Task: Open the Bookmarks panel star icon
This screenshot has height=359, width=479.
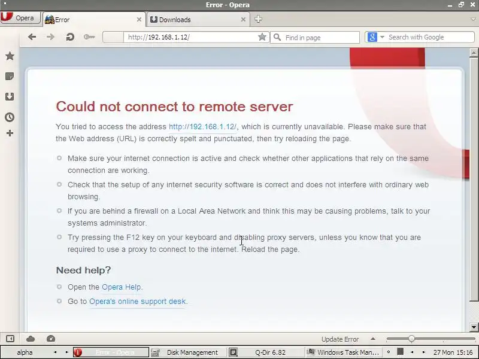Action: (x=10, y=56)
